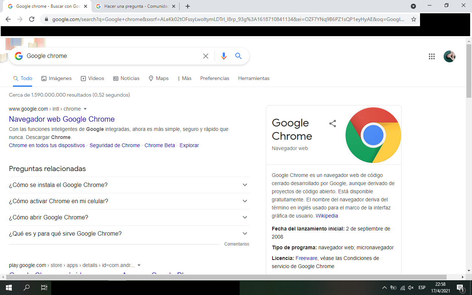472x295 pixels.
Task: Click the Google G logo beside the search box
Action: tap(18, 56)
